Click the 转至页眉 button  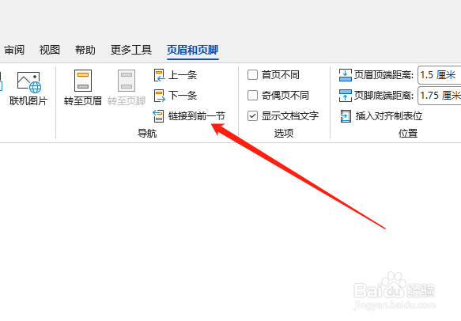(x=82, y=88)
